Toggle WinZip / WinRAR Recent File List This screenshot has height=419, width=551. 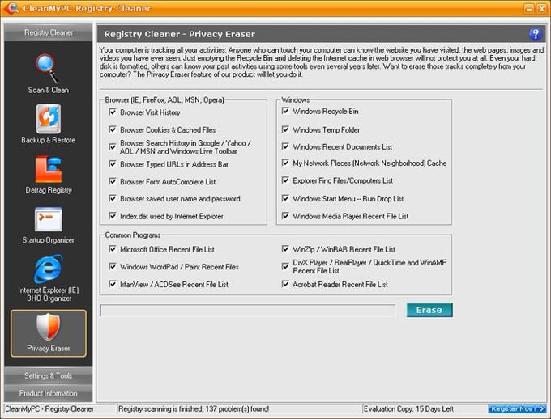tap(285, 249)
